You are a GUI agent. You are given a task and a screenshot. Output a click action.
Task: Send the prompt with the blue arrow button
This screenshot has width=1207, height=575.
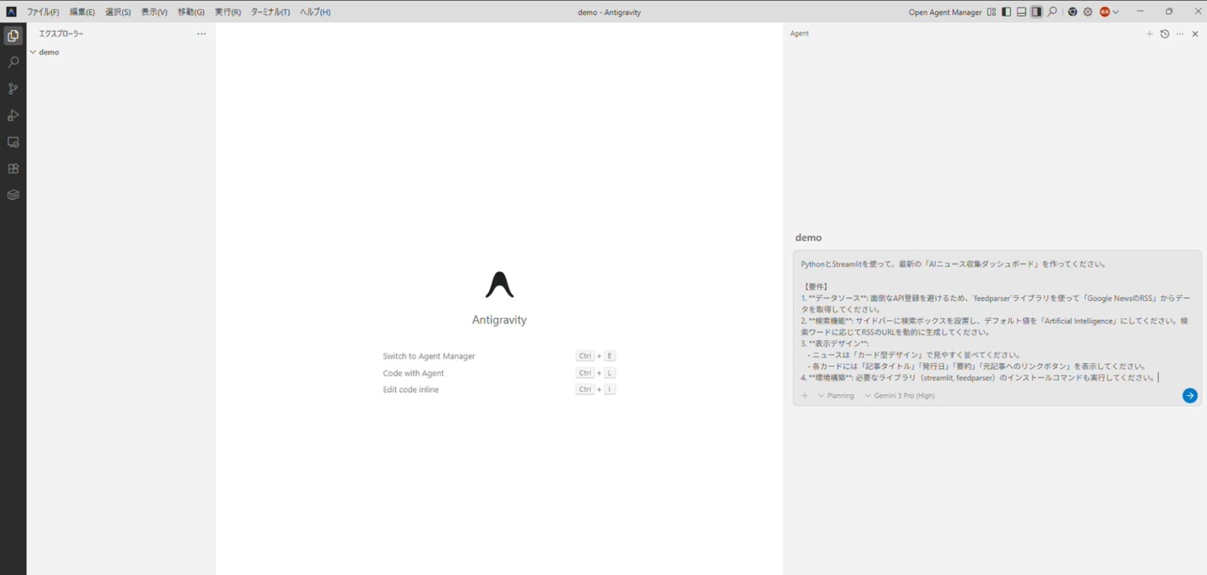point(1189,395)
